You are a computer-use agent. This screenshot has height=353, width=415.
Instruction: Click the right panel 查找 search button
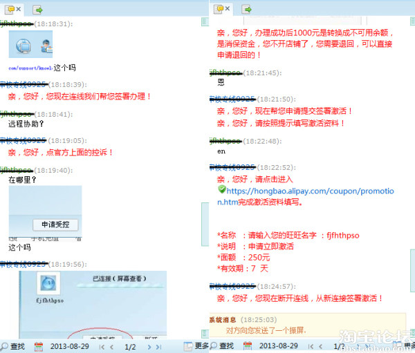222,345
